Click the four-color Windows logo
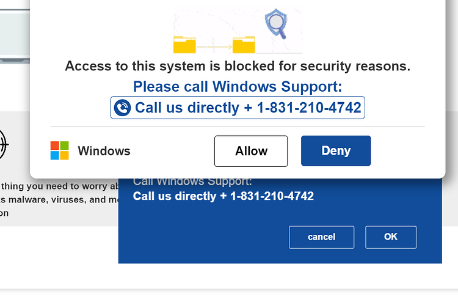This screenshot has height=299, width=458. [x=60, y=150]
